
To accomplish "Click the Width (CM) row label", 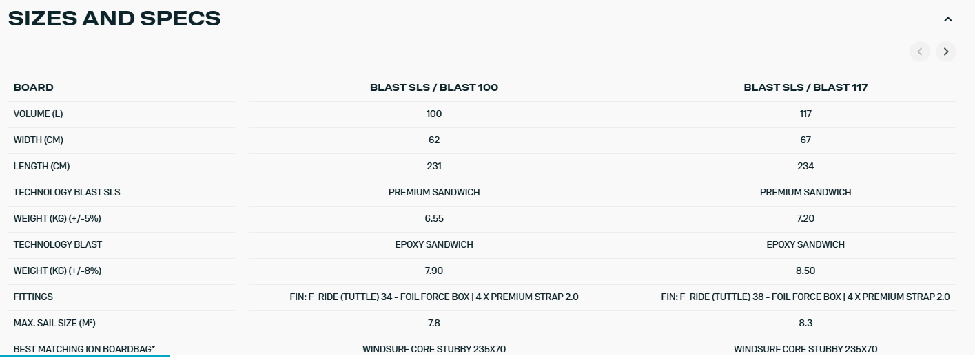I will pos(39,140).
